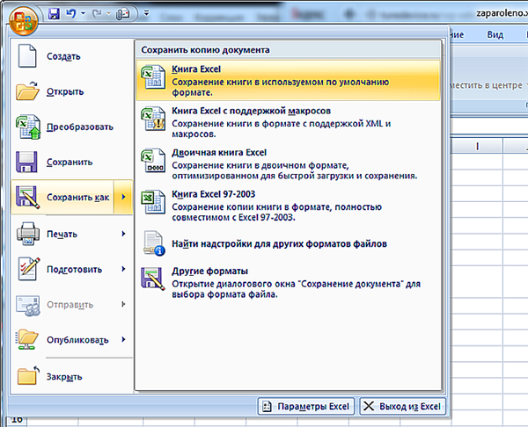Select the Создать blank page icon

[27, 56]
